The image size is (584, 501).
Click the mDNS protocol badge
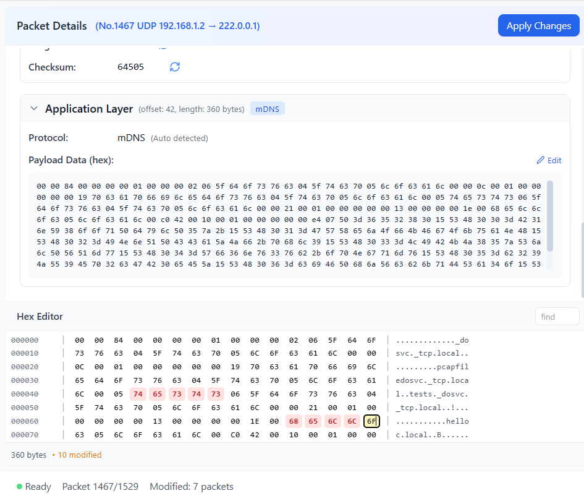click(x=267, y=108)
